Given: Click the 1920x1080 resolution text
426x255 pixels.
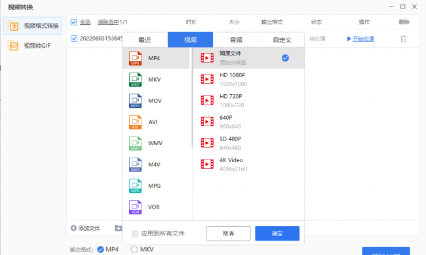Looking at the screenshot, I should point(233,84).
